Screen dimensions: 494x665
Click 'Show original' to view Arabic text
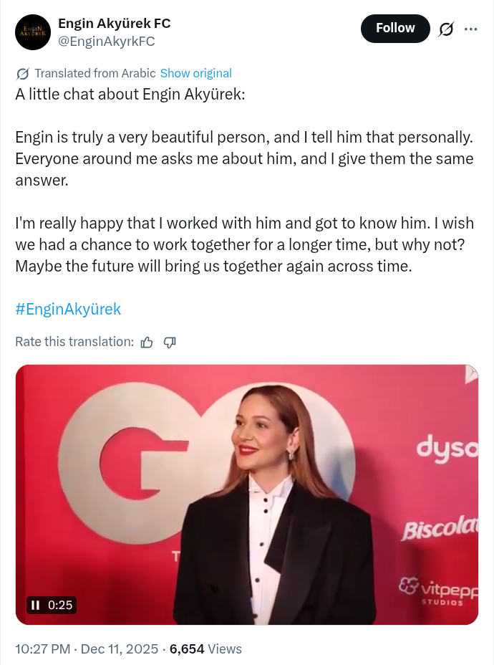coord(195,73)
